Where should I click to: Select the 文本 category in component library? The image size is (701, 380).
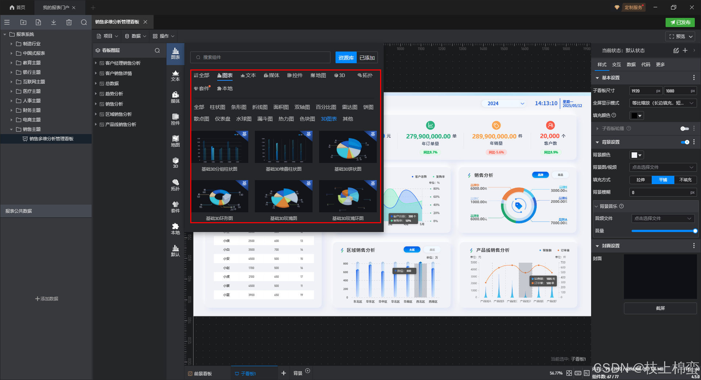click(248, 75)
